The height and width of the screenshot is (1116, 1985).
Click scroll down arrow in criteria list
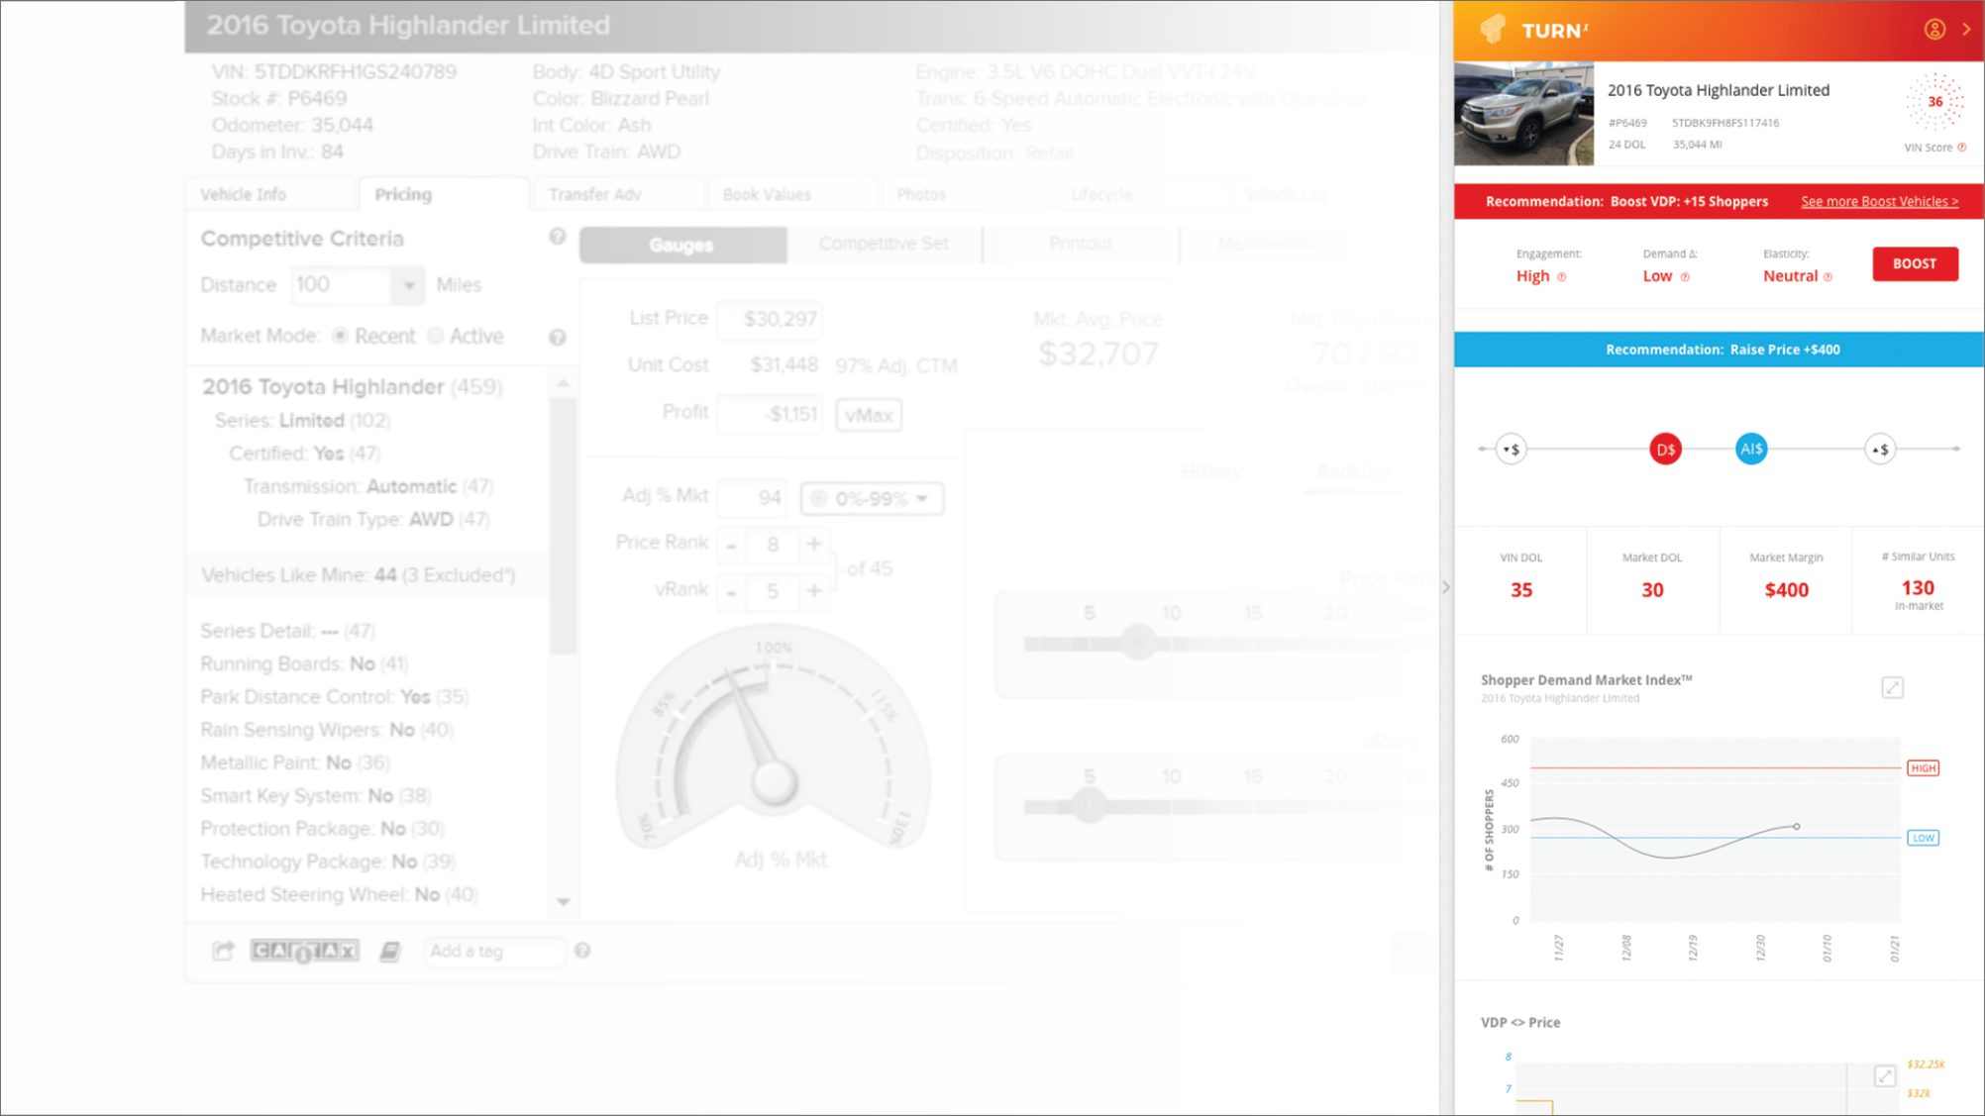pyautogui.click(x=564, y=902)
